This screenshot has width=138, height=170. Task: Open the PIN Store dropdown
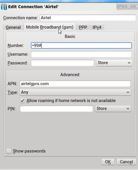coord(113,109)
